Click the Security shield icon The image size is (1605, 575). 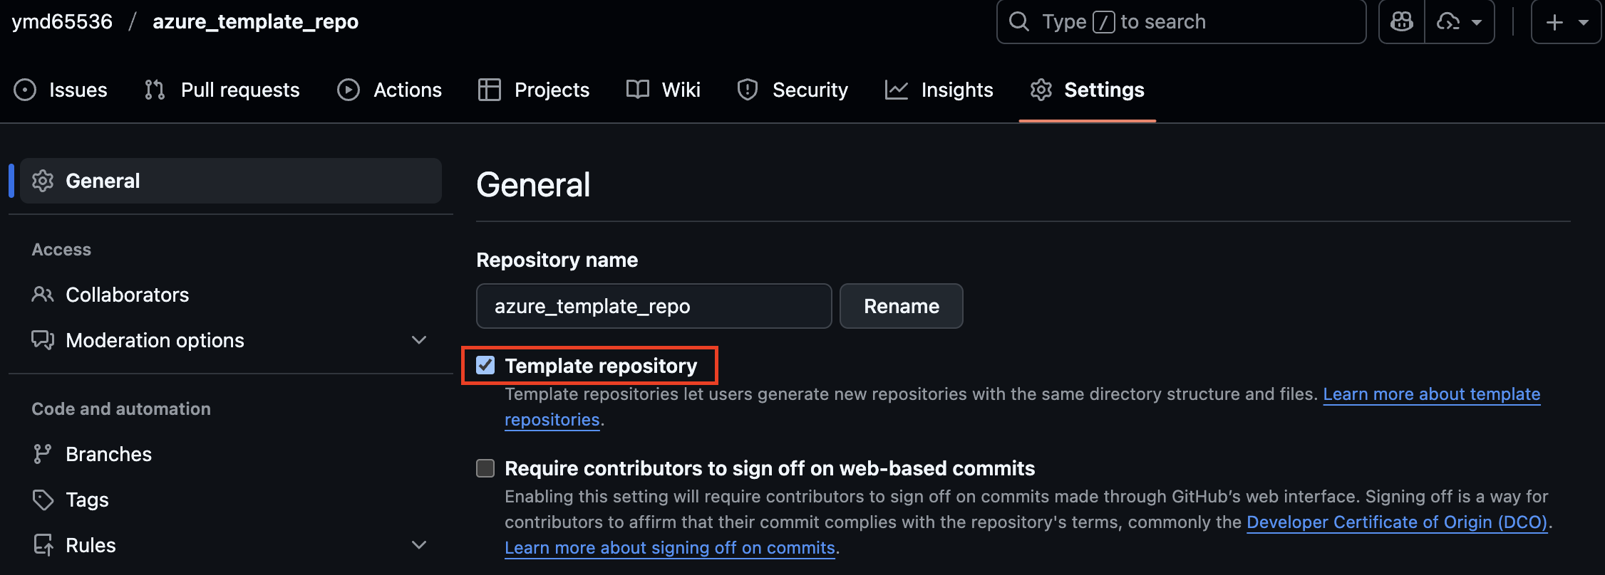point(747,90)
